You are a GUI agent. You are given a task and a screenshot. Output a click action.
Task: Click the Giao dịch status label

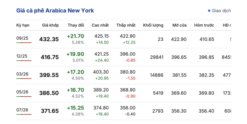(x=221, y=11)
